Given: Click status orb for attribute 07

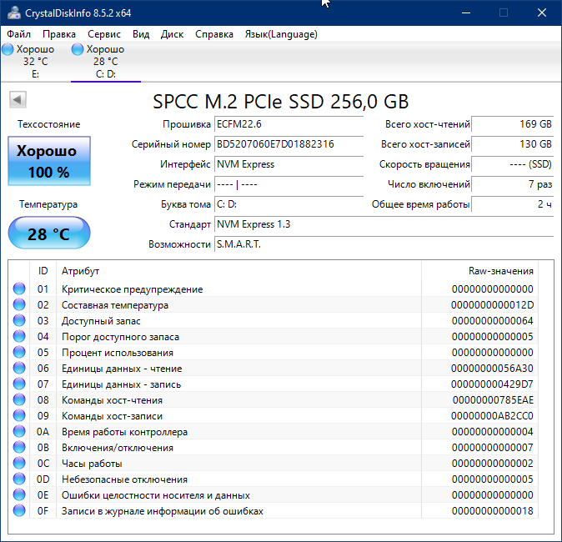Looking at the screenshot, I should pos(19,384).
